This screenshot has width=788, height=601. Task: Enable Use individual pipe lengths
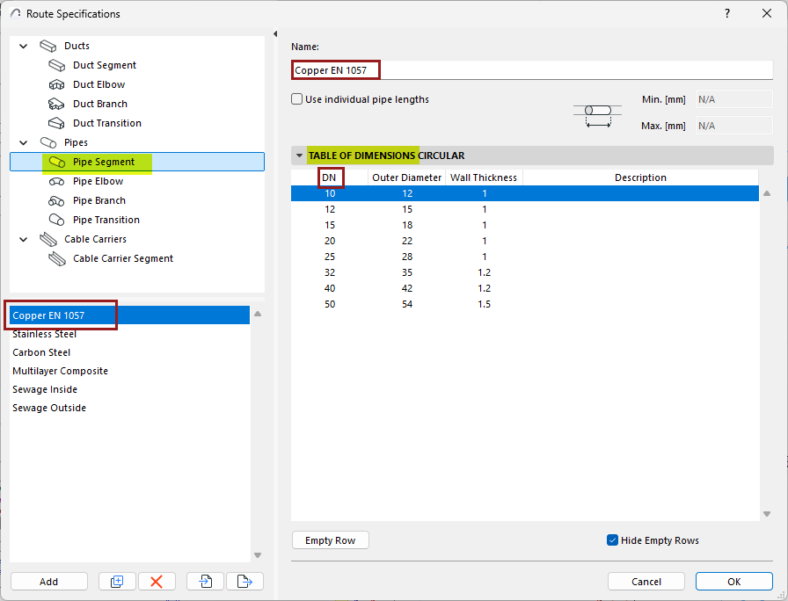click(x=297, y=99)
